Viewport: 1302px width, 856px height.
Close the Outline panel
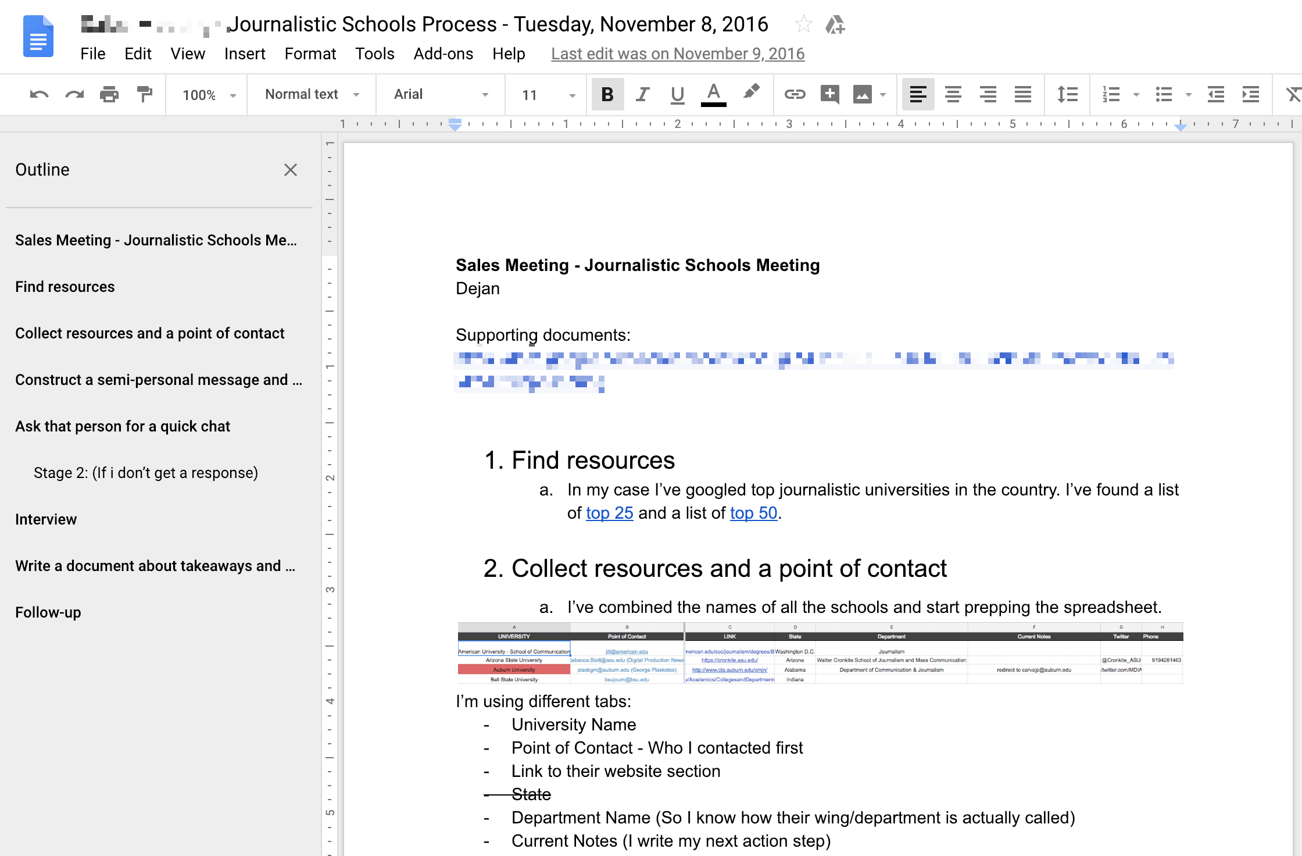click(x=291, y=170)
